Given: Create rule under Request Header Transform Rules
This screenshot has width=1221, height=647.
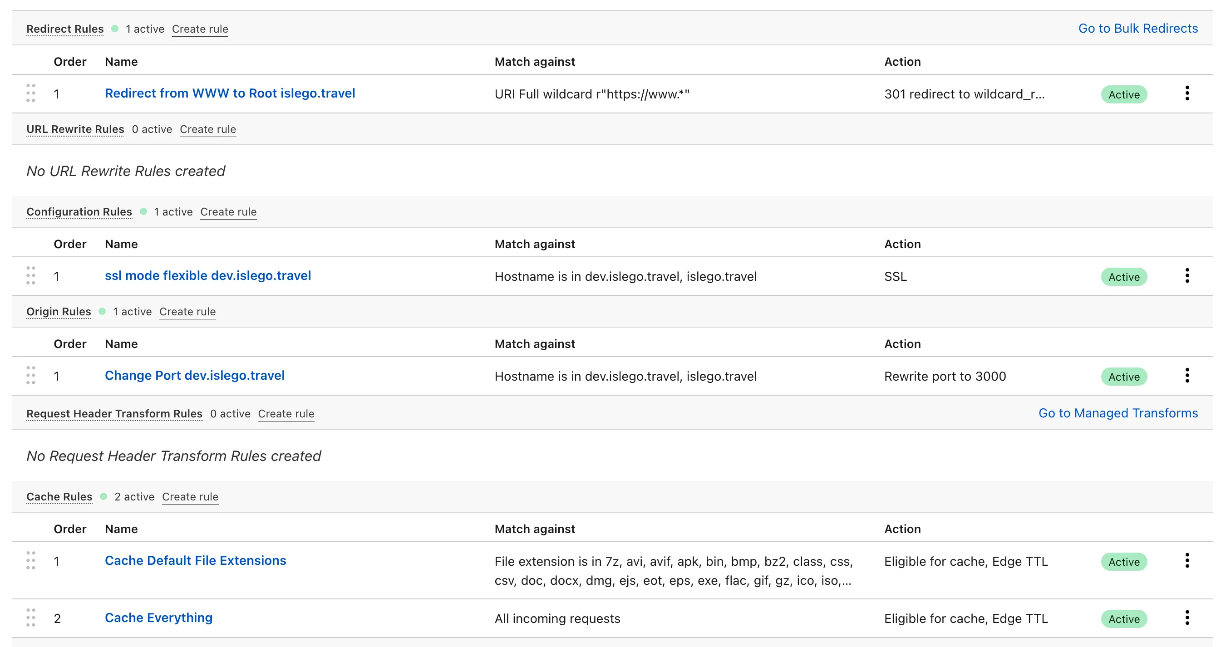Looking at the screenshot, I should point(286,414).
